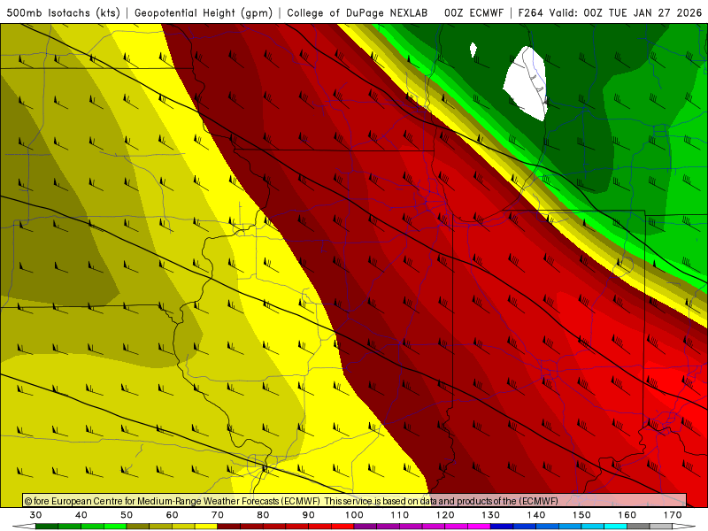Click the '500mb Isotachs (kts)' title text
Viewport: 708px width, 531px height.
tap(63, 12)
